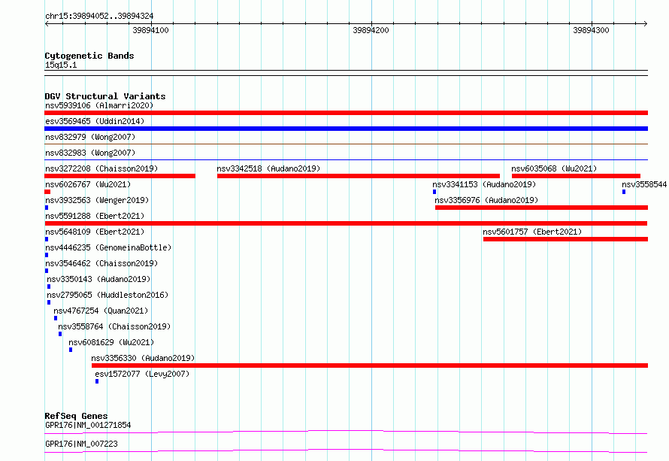
Task: Select blue marker under nsv3558764
Action: 60,334
